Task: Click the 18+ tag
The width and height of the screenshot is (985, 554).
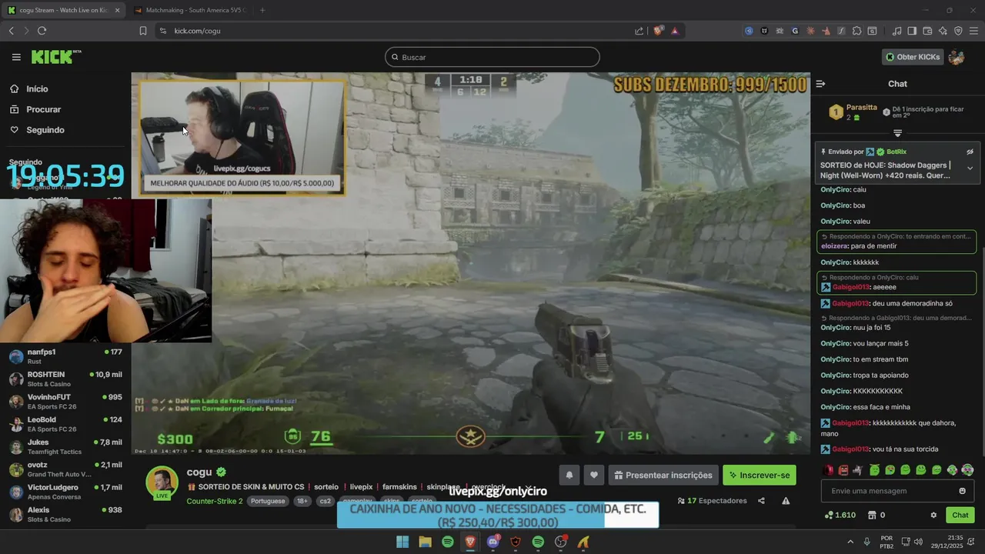Action: 302,501
